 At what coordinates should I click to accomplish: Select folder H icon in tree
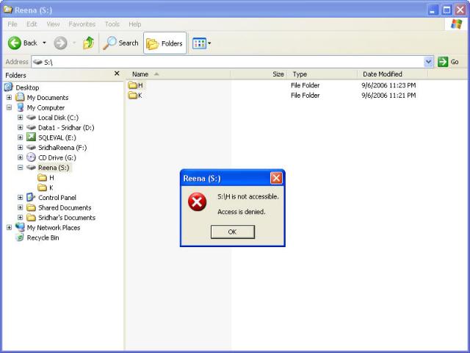pos(43,178)
